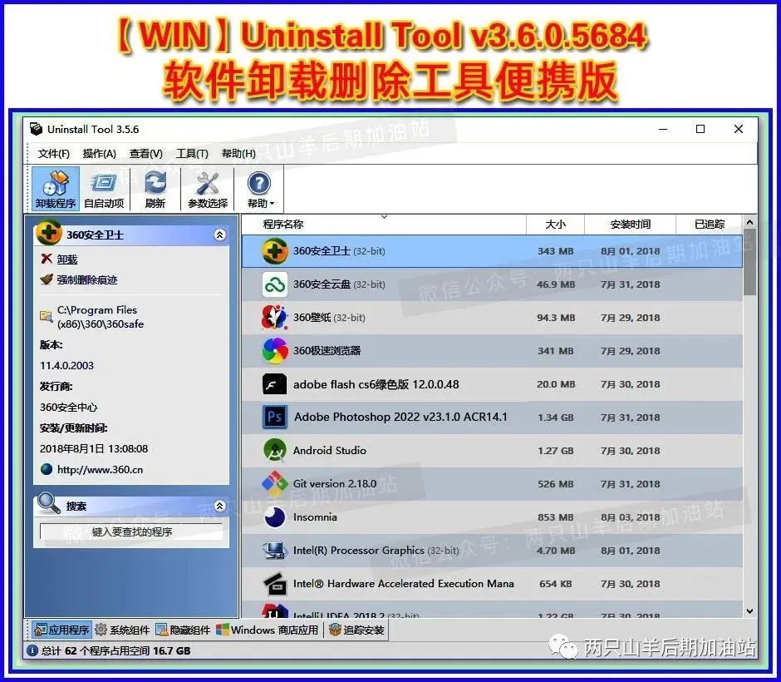
Task: Click the 360壁纸 program icon
Action: tap(274, 318)
